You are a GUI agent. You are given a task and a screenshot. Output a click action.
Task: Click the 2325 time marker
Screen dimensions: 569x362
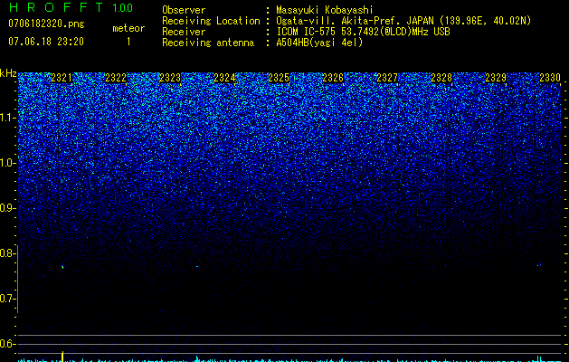279,78
